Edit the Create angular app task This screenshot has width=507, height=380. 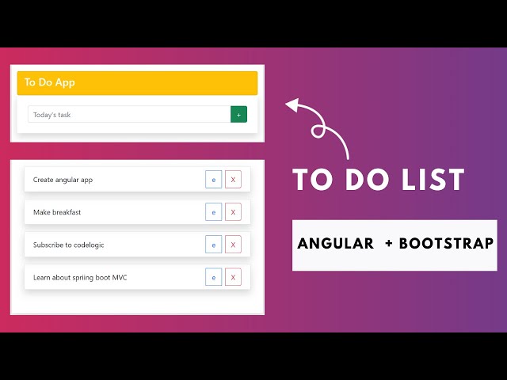(x=213, y=180)
